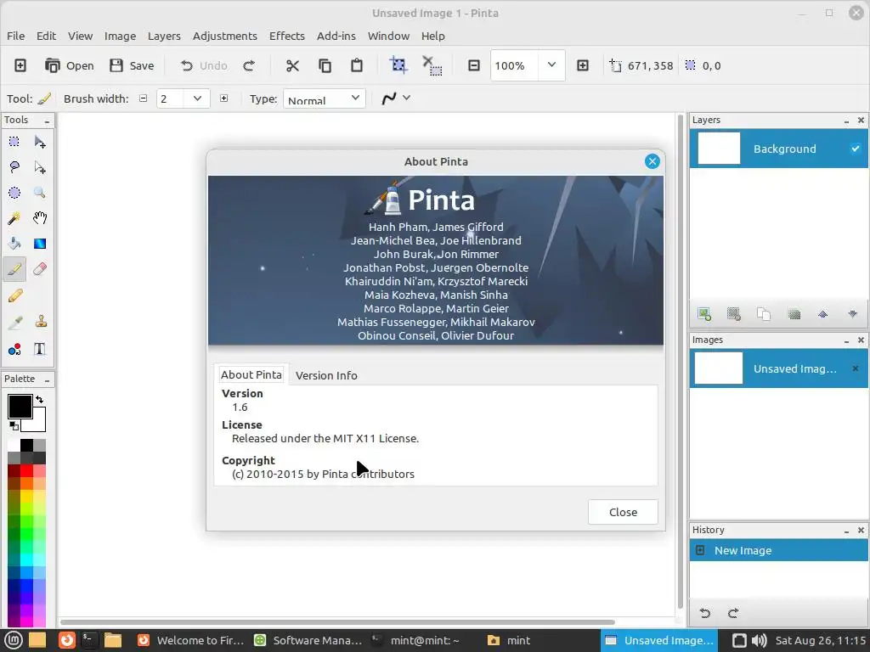Screen dimensions: 870x652
Task: Select the Pan hand tool
Action: coord(40,218)
